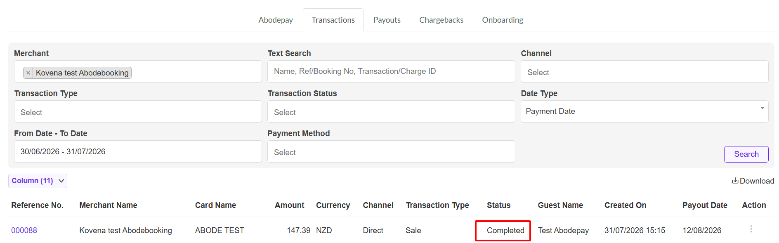The height and width of the screenshot is (243, 779).
Task: Open reference number 000088 link
Action: [24, 231]
